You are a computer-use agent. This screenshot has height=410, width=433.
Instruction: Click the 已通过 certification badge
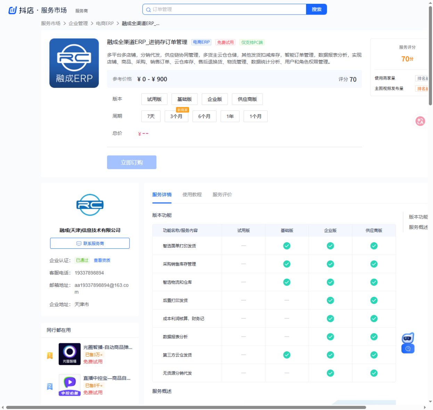click(82, 260)
